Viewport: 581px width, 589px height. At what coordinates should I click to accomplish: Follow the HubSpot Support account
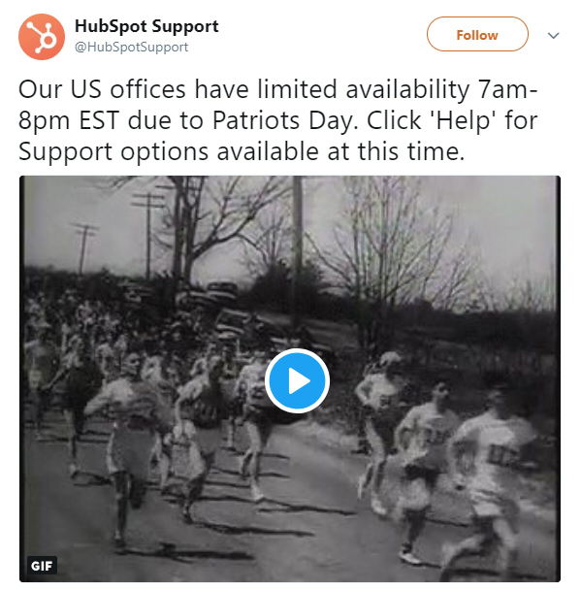(x=477, y=34)
